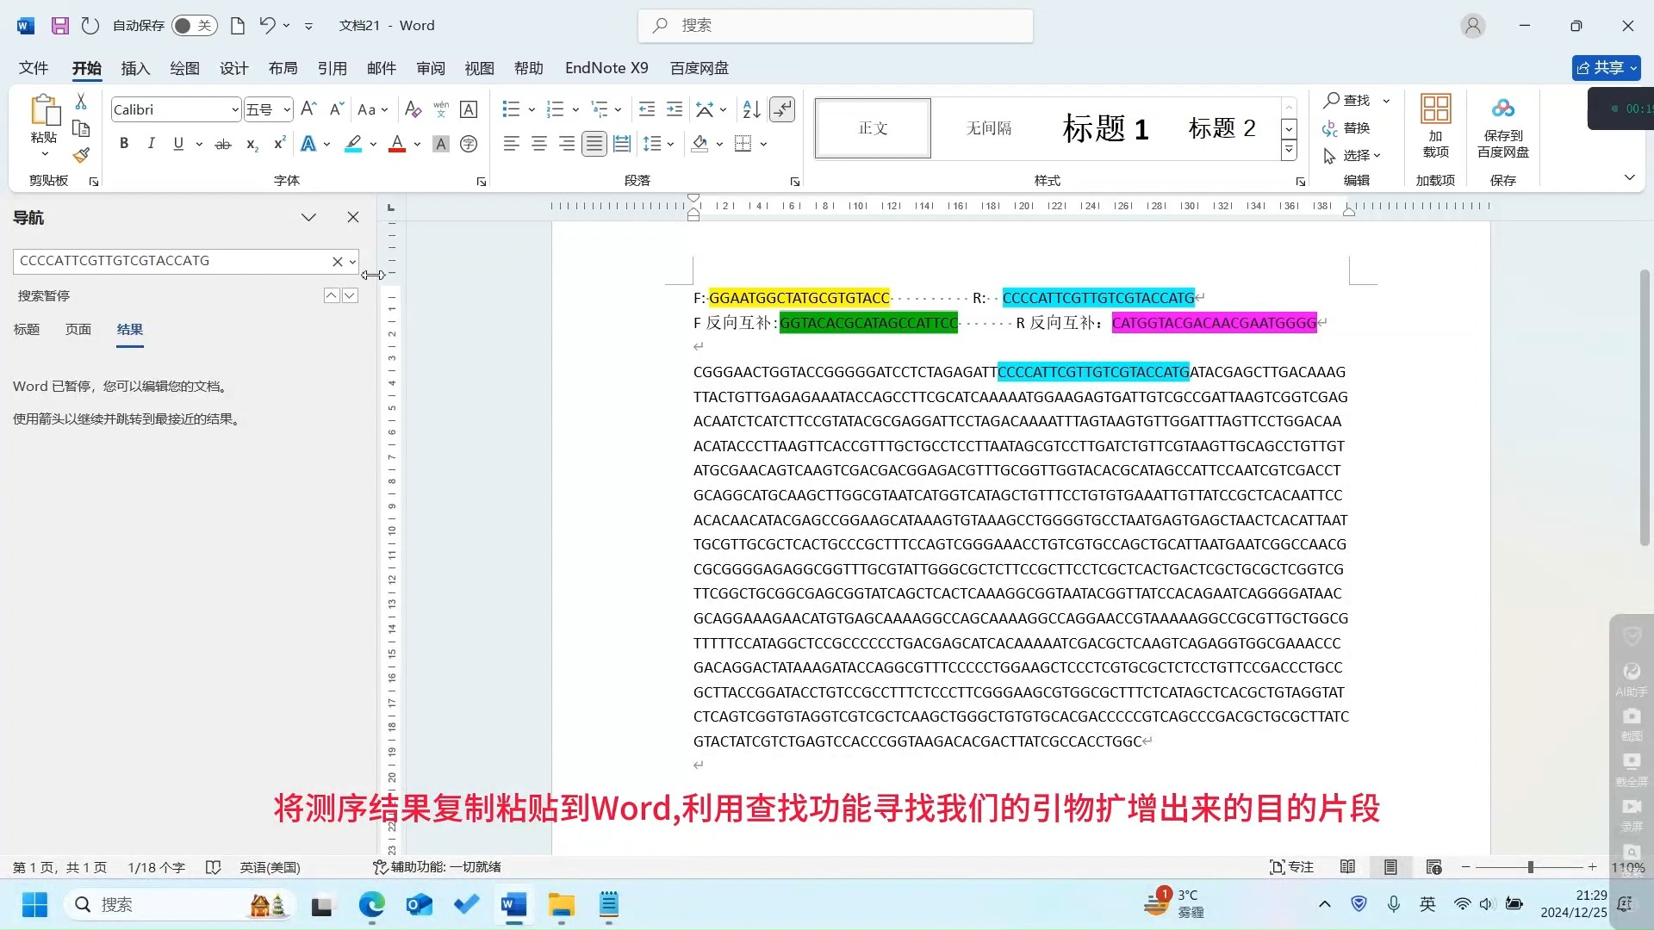Expand the Select dropdown in editing group
Image resolution: width=1654 pixels, height=930 pixels.
[x=1352, y=155]
